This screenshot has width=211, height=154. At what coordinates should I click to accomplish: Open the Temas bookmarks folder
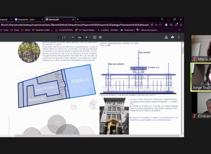[4, 30]
